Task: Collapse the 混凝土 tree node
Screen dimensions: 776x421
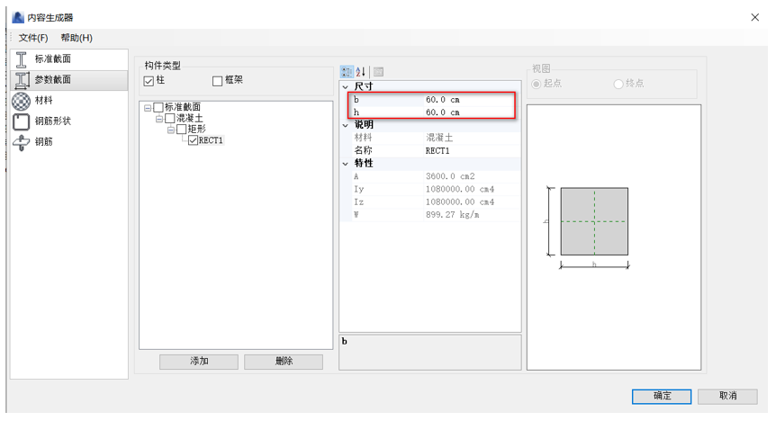Action: pyautogui.click(x=158, y=119)
